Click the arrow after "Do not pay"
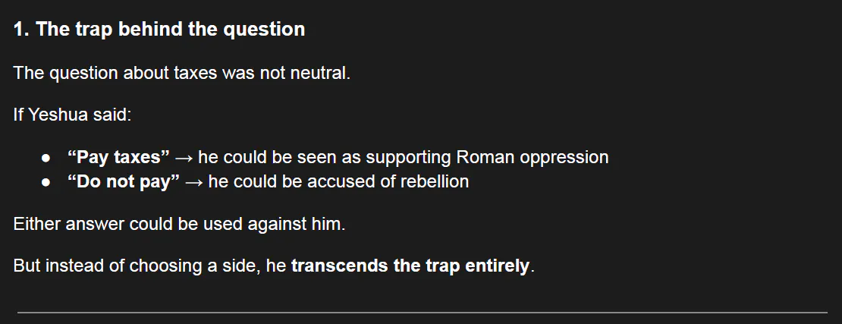Viewport: 842px width, 324px height. point(194,182)
